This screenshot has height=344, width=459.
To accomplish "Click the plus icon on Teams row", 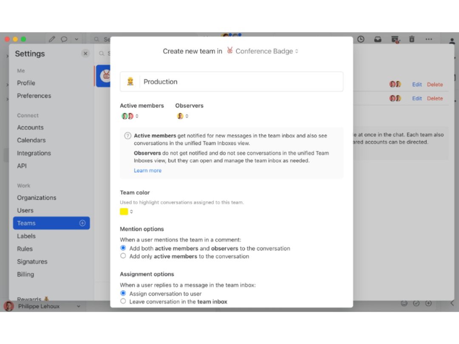I will tap(82, 223).
